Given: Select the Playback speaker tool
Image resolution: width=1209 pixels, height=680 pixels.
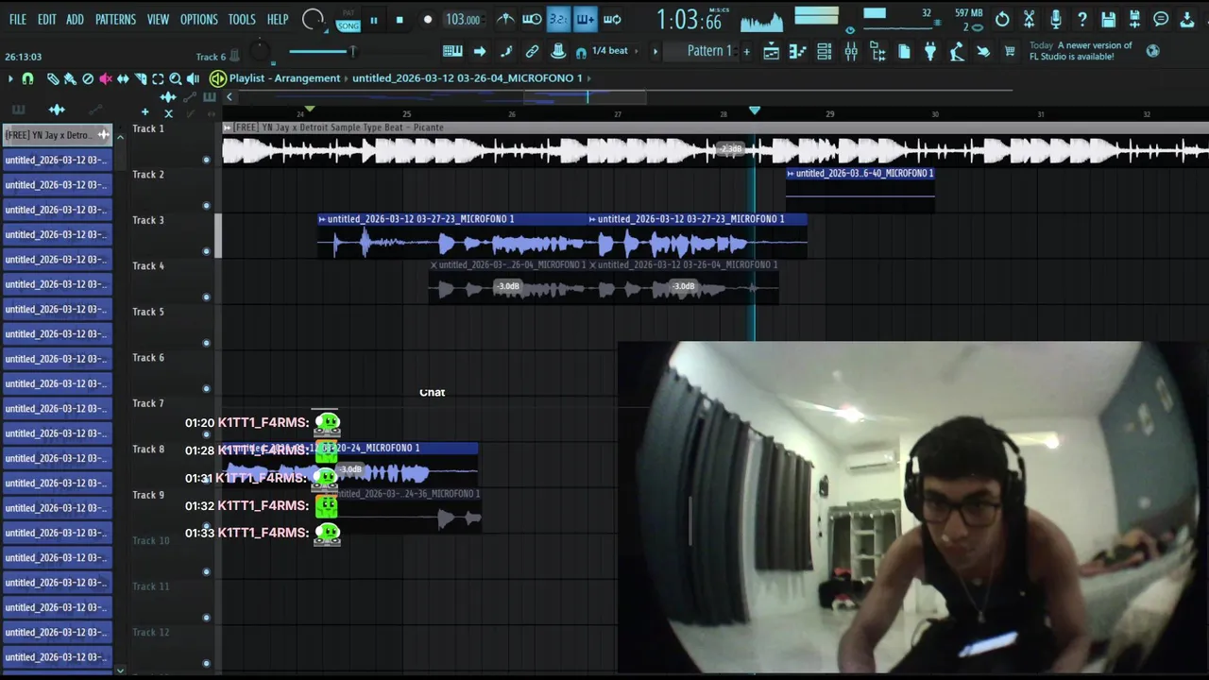Looking at the screenshot, I should (193, 79).
